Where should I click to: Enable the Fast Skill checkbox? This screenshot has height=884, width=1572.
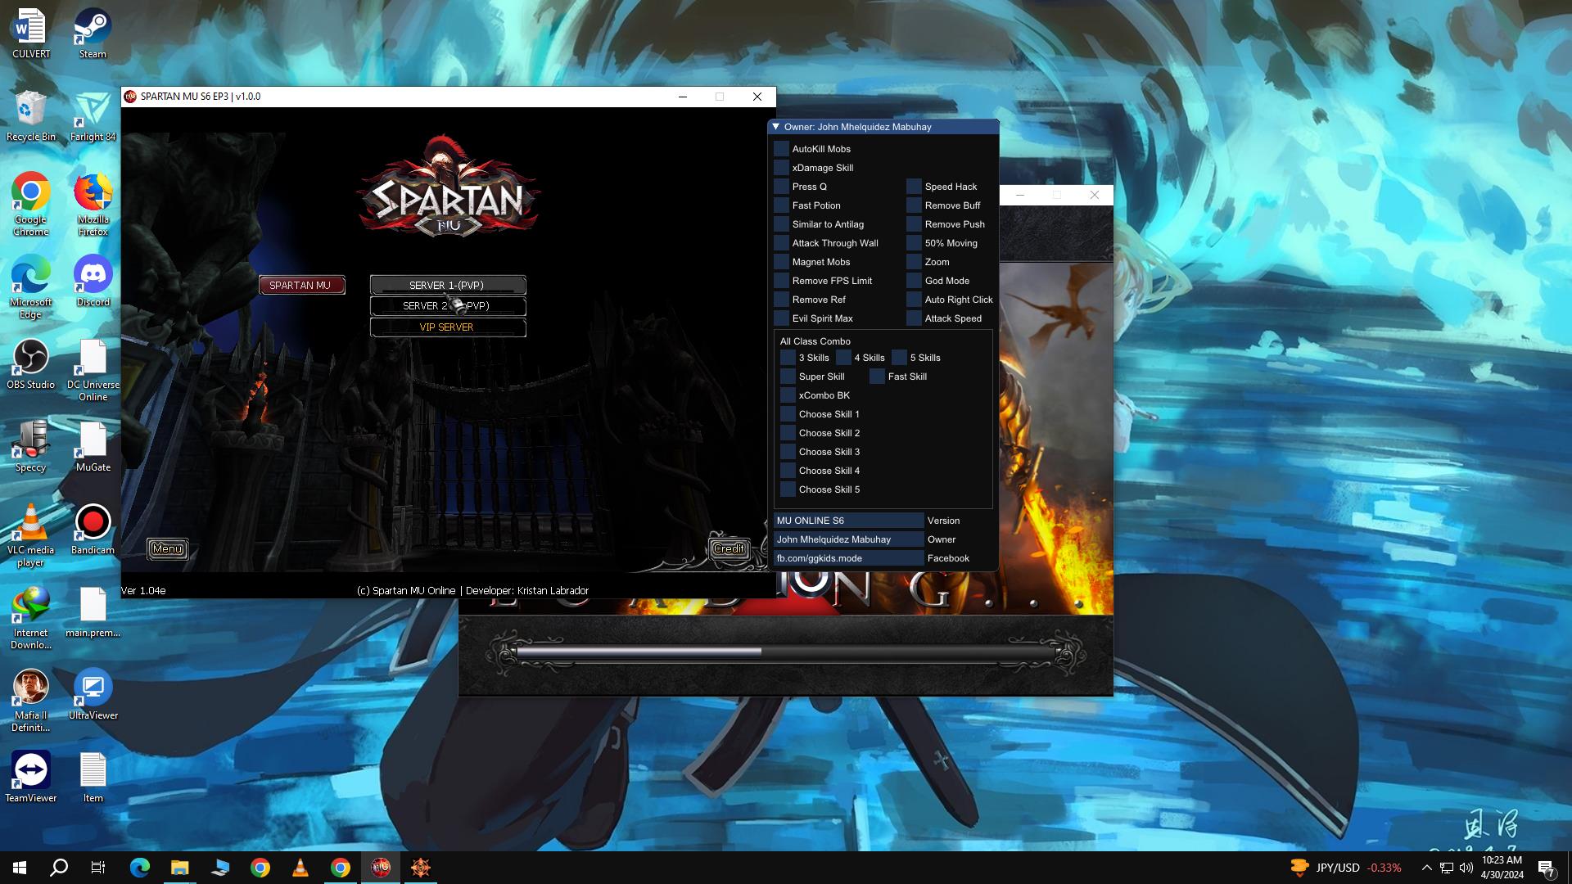tap(878, 377)
